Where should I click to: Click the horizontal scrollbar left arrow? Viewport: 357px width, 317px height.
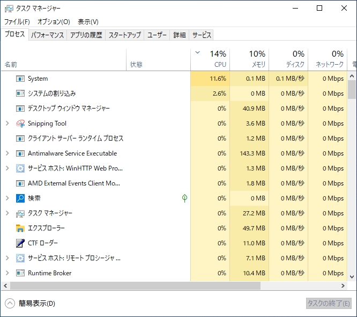point(5,285)
